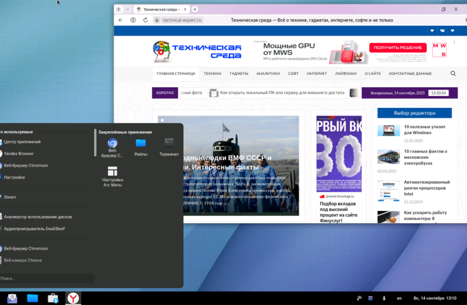Viewport: 467px width, 305px height.
Task: Launch Веб-камера Cheese
Action: (x=23, y=260)
